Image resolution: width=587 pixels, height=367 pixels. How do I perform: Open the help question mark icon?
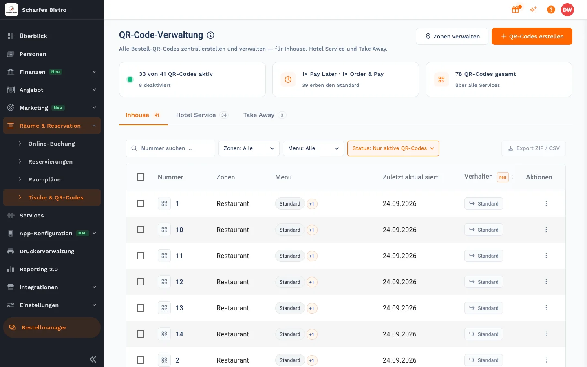click(x=551, y=9)
